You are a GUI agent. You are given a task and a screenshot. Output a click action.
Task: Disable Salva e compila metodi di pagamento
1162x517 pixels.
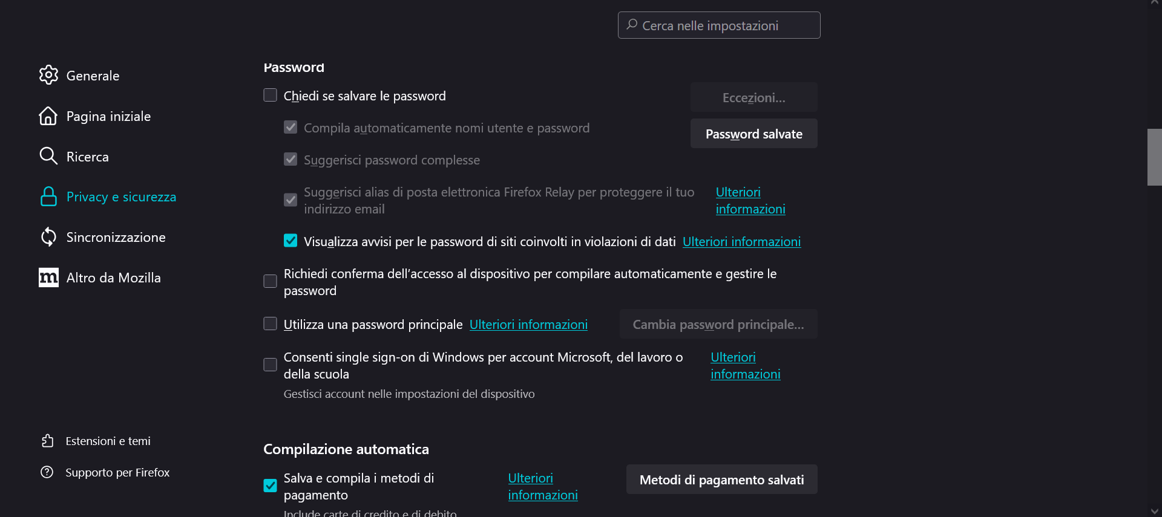tap(271, 486)
